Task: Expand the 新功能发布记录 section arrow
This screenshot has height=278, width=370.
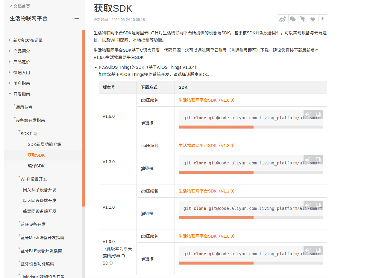Action: tap(10, 40)
